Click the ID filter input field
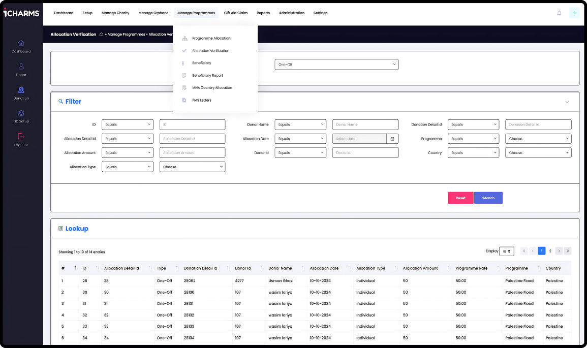The image size is (587, 348). 193,124
